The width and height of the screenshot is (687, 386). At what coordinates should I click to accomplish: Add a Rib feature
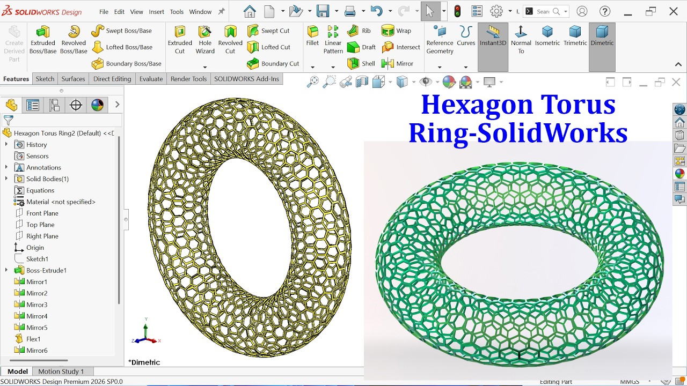pyautogui.click(x=359, y=31)
